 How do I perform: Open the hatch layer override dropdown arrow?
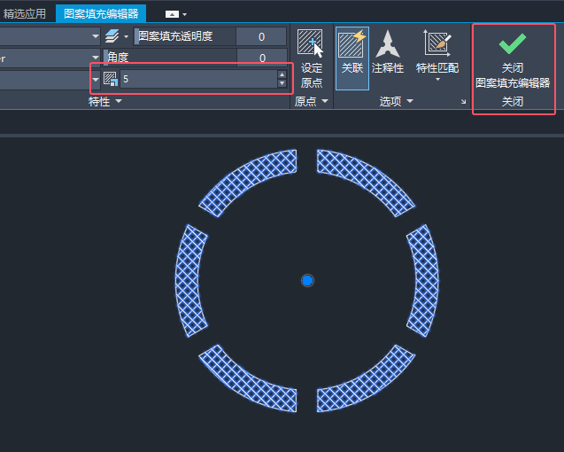tap(126, 36)
